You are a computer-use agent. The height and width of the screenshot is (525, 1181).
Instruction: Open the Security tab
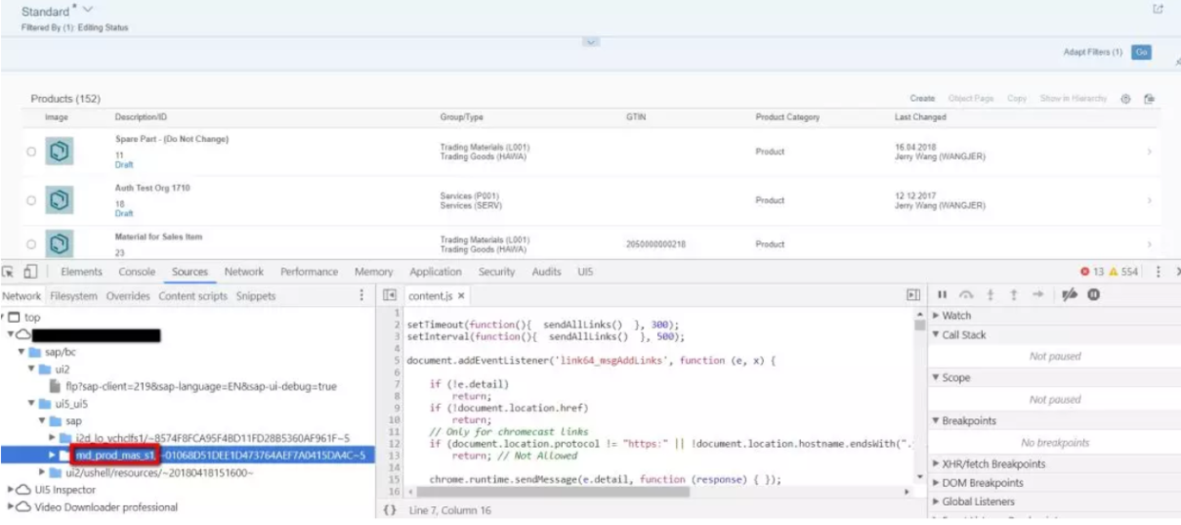[x=496, y=273]
